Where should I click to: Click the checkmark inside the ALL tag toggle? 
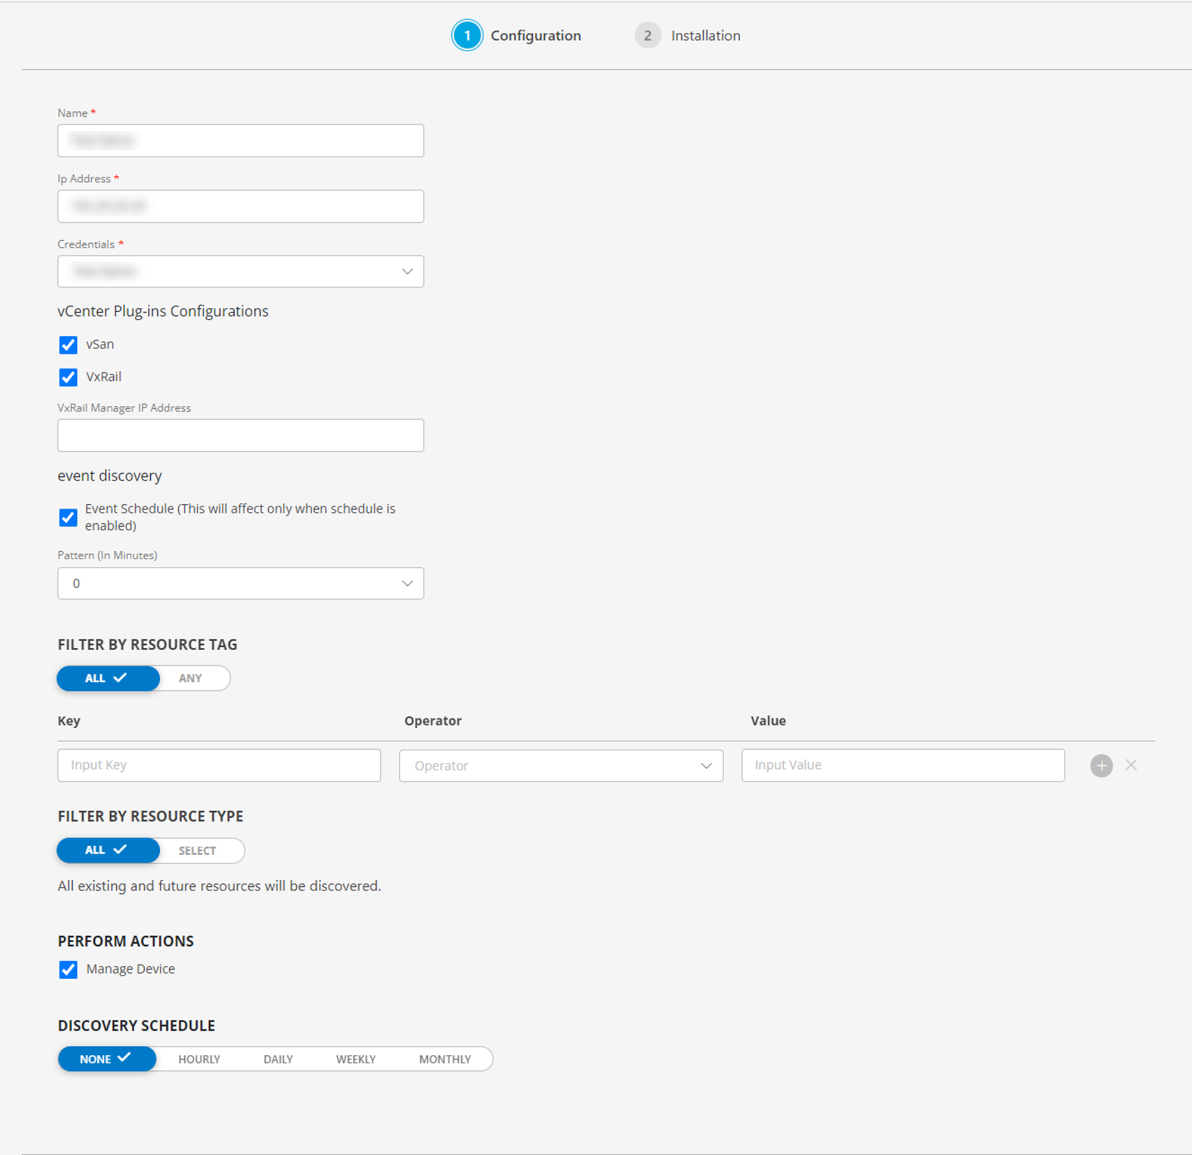click(x=120, y=678)
